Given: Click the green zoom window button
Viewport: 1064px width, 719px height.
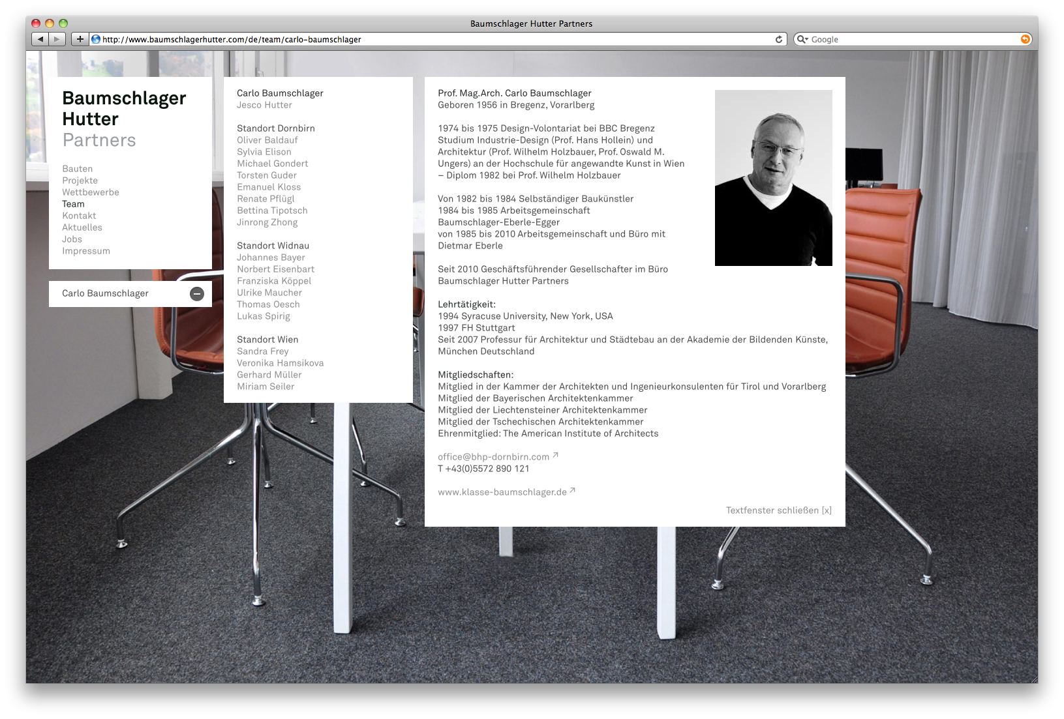Looking at the screenshot, I should coord(63,23).
